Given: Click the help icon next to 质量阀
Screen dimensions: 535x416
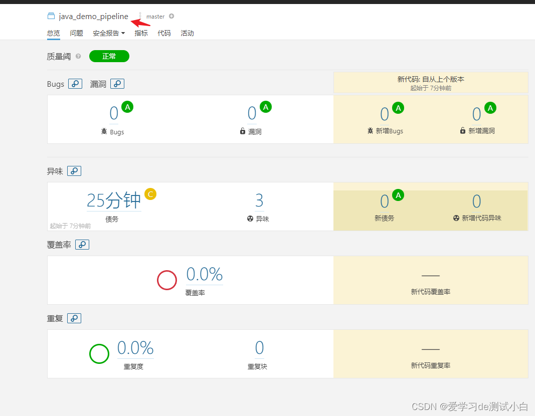Looking at the screenshot, I should click(x=78, y=56).
